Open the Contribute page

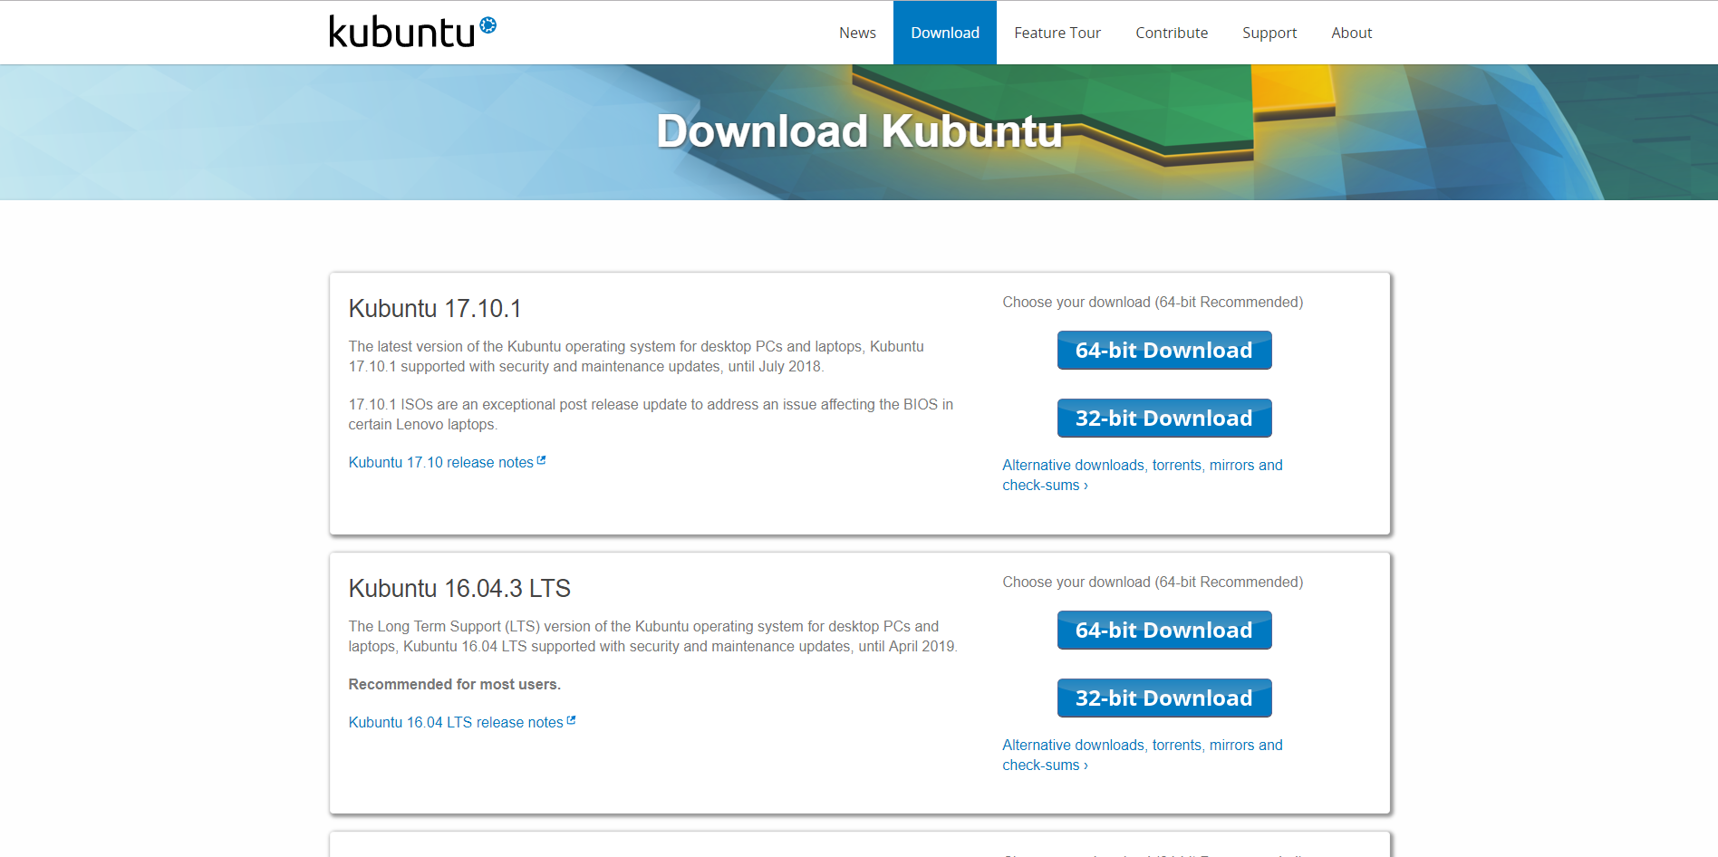click(x=1172, y=33)
